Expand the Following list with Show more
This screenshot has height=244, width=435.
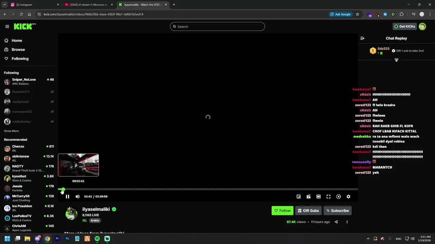11,131
